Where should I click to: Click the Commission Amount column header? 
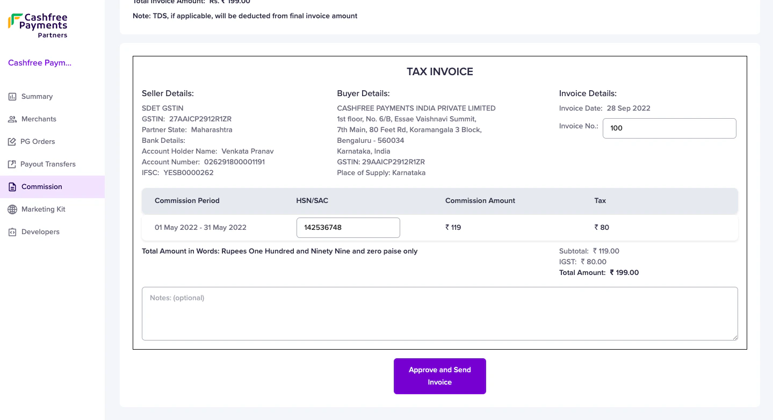click(x=480, y=201)
